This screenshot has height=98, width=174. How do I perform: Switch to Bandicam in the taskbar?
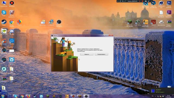pyautogui.click(x=73, y=96)
